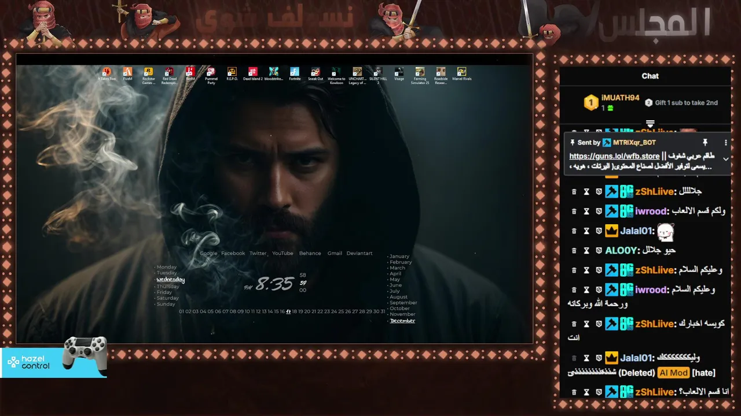Ban zShLiive from the 'كويسه اخبارك' row
The width and height of the screenshot is (741, 416).
point(599,324)
